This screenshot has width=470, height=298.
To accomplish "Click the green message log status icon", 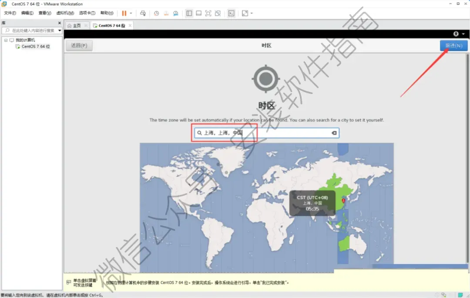I will (460, 295).
